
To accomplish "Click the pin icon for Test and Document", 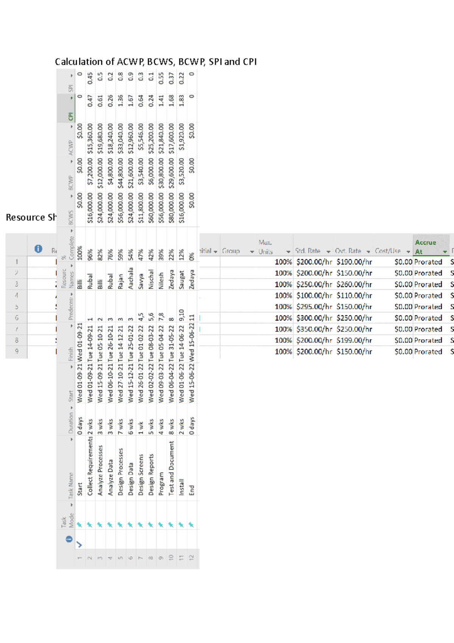I will [171, 525].
